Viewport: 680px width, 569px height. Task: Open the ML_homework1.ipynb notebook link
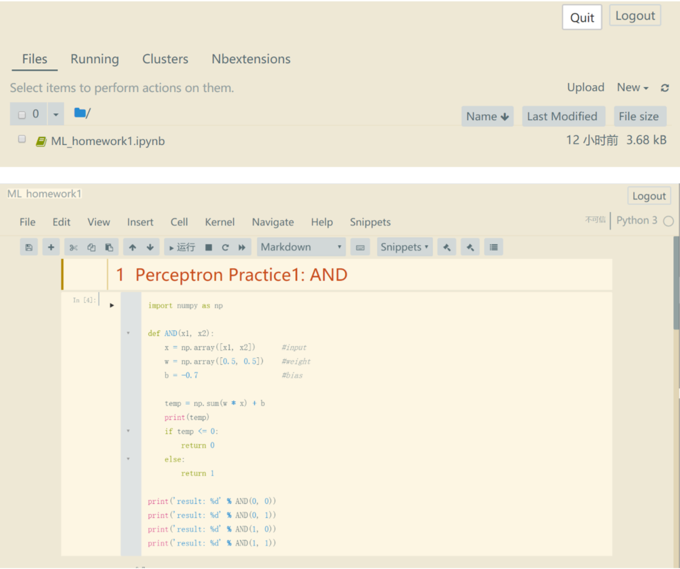pos(108,141)
